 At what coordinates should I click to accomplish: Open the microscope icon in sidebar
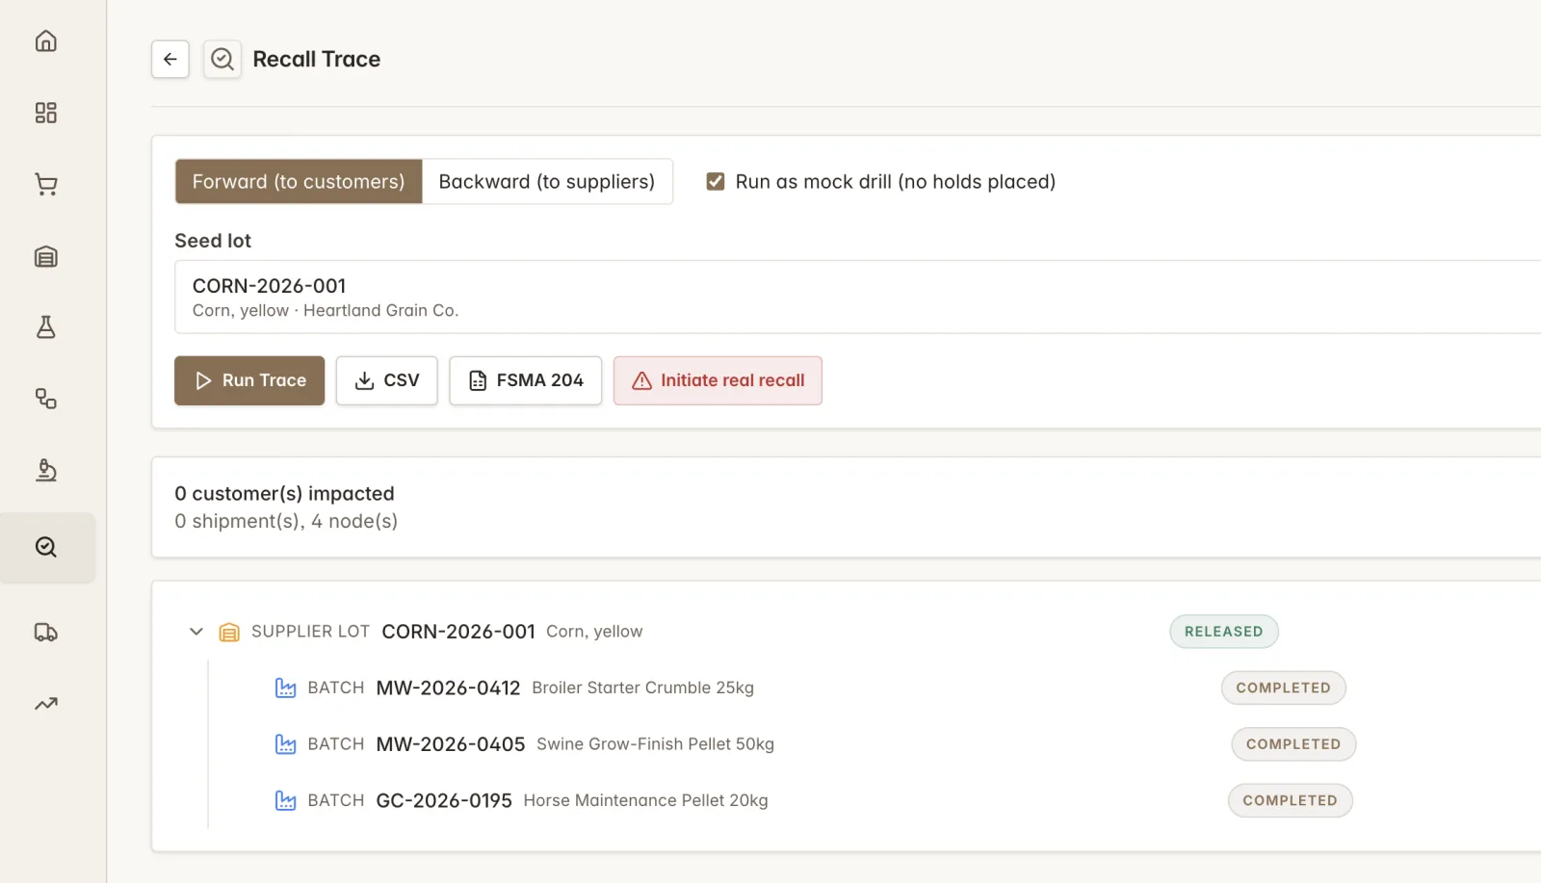click(x=45, y=470)
